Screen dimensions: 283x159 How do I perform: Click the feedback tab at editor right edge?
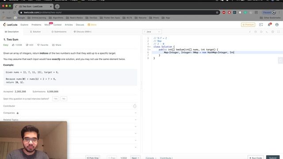(x=280, y=61)
